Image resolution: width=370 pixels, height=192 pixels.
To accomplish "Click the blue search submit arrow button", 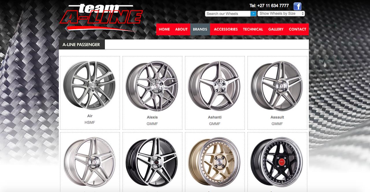I will pos(253,14).
